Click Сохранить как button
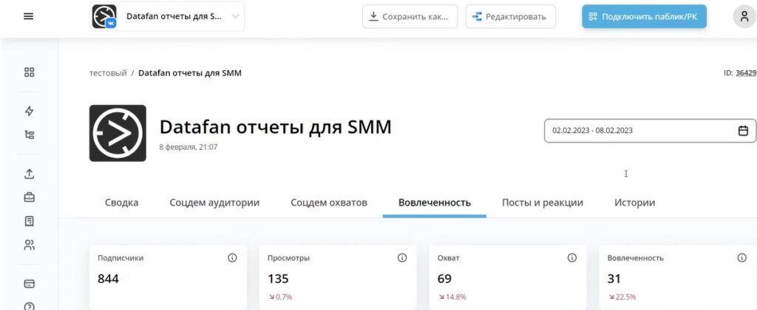Screen dimensions: 757x310 pos(410,16)
